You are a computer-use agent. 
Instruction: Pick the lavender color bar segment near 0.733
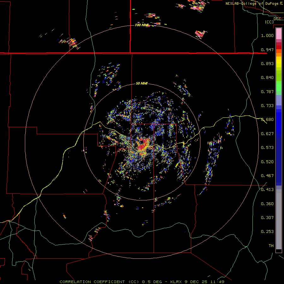[x=279, y=100]
